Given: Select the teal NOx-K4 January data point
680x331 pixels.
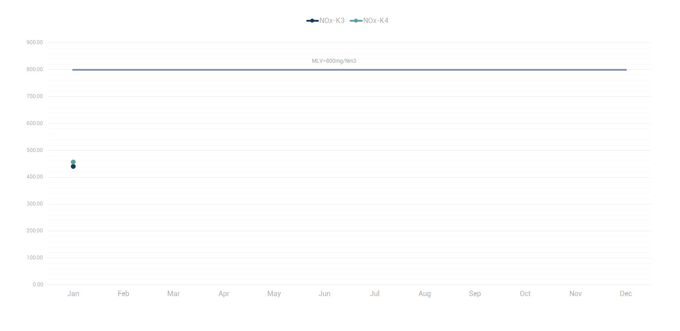Looking at the screenshot, I should [73, 162].
